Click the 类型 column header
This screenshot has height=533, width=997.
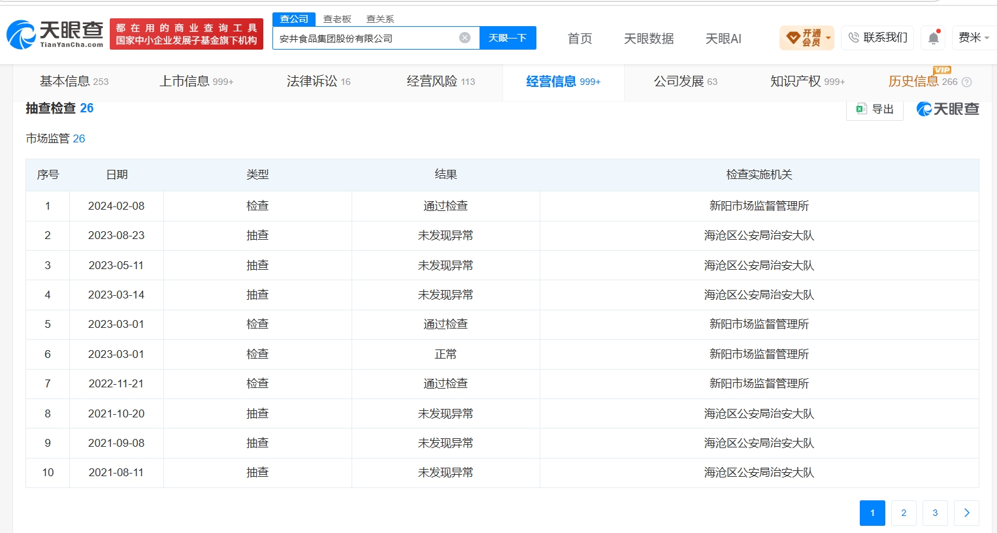click(x=257, y=174)
